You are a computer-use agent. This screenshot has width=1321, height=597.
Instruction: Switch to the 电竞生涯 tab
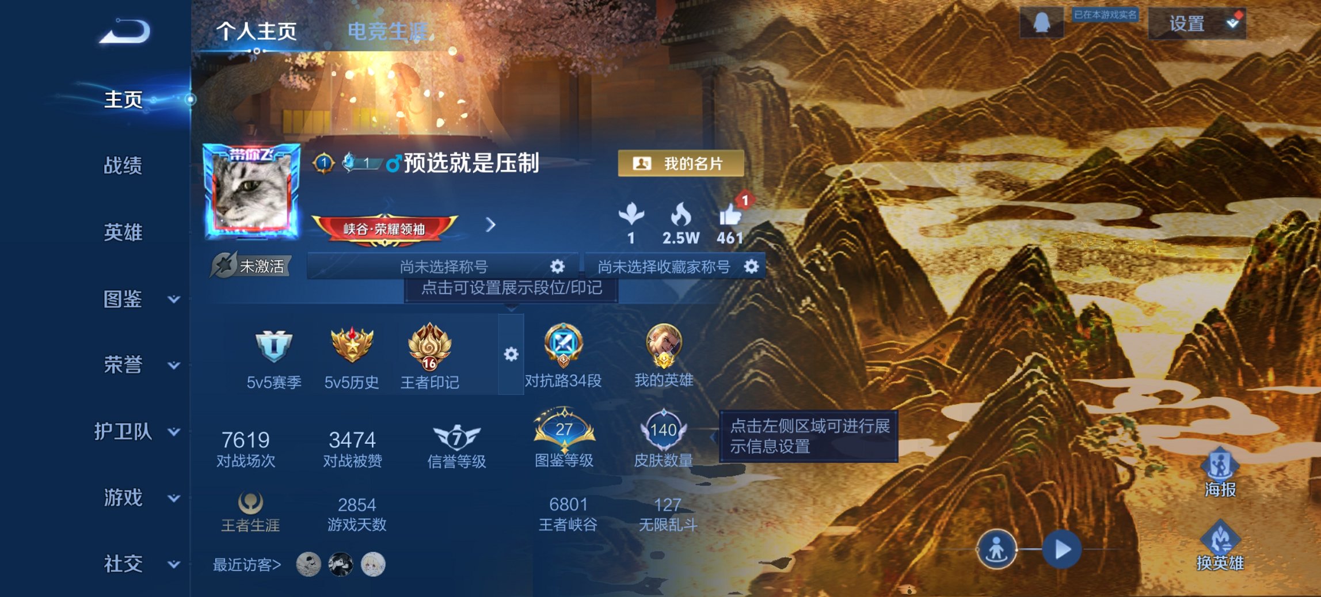pos(388,31)
